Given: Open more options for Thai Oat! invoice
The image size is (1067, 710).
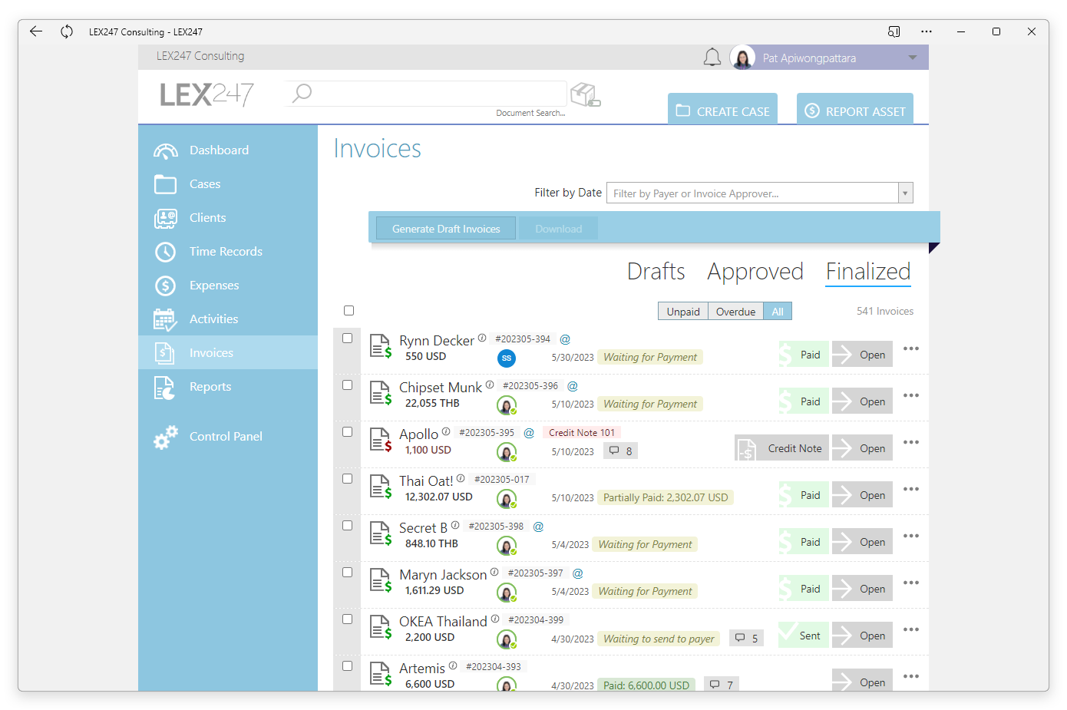Looking at the screenshot, I should [x=911, y=489].
